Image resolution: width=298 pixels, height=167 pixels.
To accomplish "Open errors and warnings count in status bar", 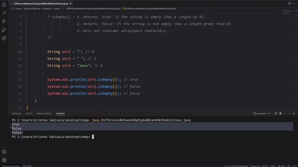I will [27, 166].
